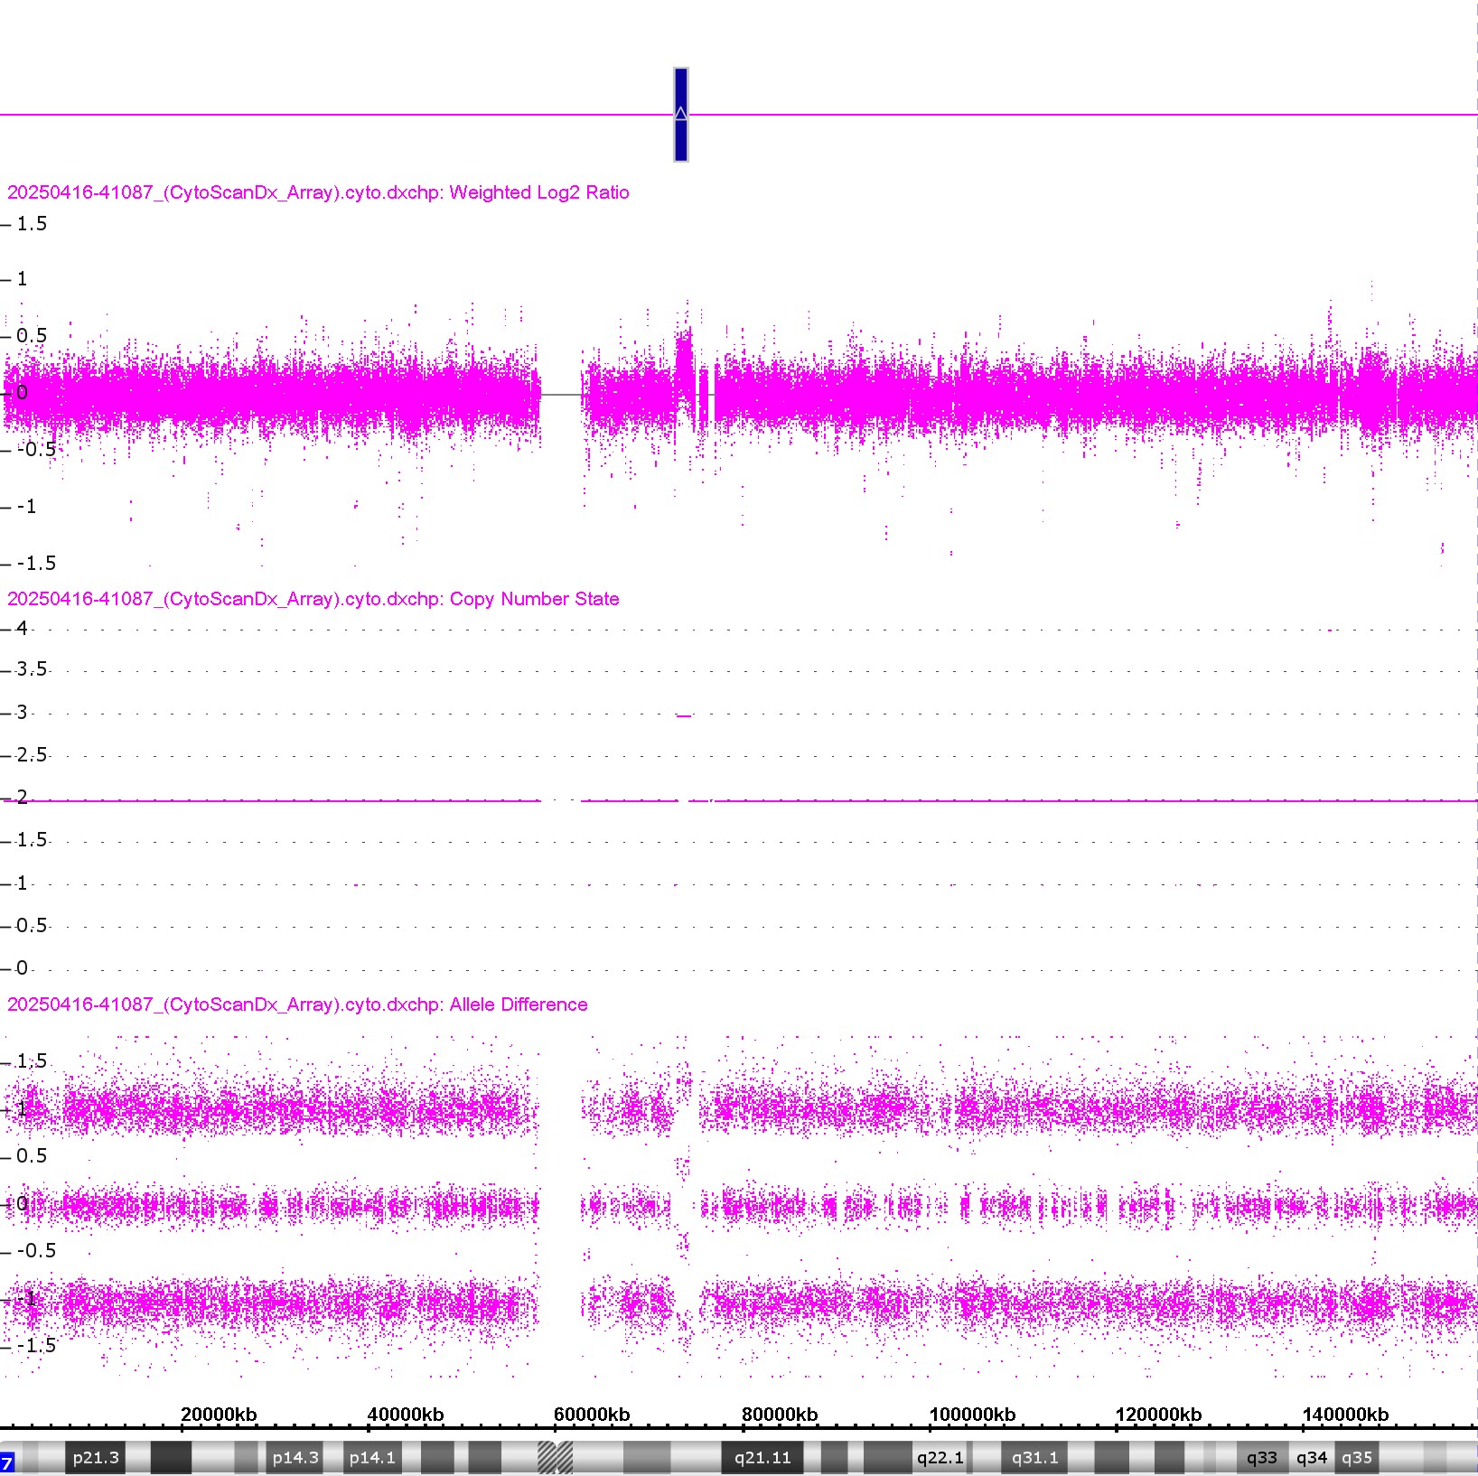The width and height of the screenshot is (1478, 1476).
Task: Click the blue chromosome 7 label icon
Action: click(7, 1462)
